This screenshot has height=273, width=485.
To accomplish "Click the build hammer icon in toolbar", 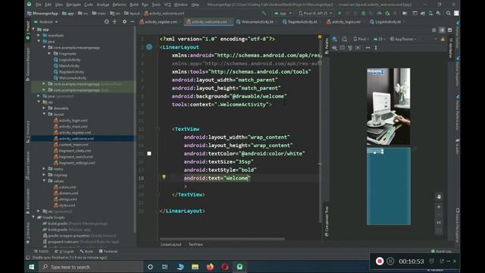I will [x=264, y=14].
